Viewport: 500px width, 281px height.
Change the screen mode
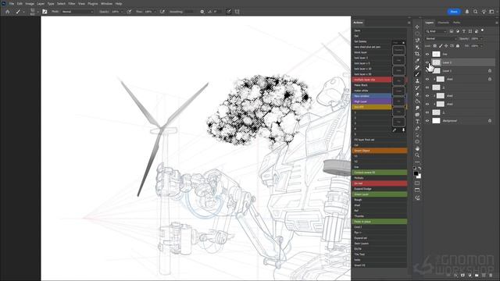click(417, 190)
